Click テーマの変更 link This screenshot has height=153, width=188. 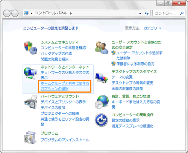tap(122, 77)
